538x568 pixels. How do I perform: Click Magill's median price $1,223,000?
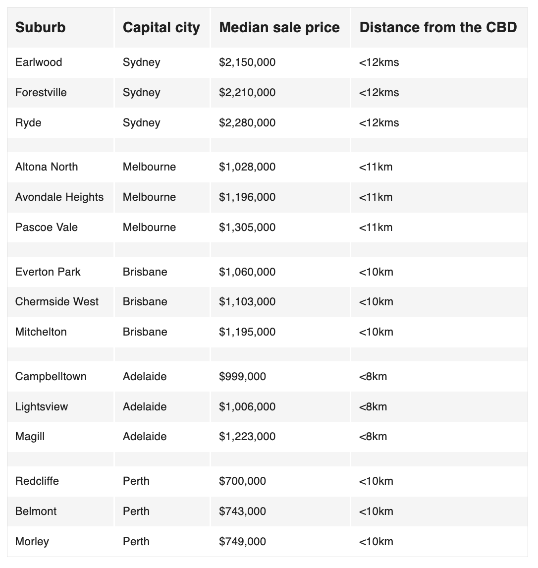247,437
